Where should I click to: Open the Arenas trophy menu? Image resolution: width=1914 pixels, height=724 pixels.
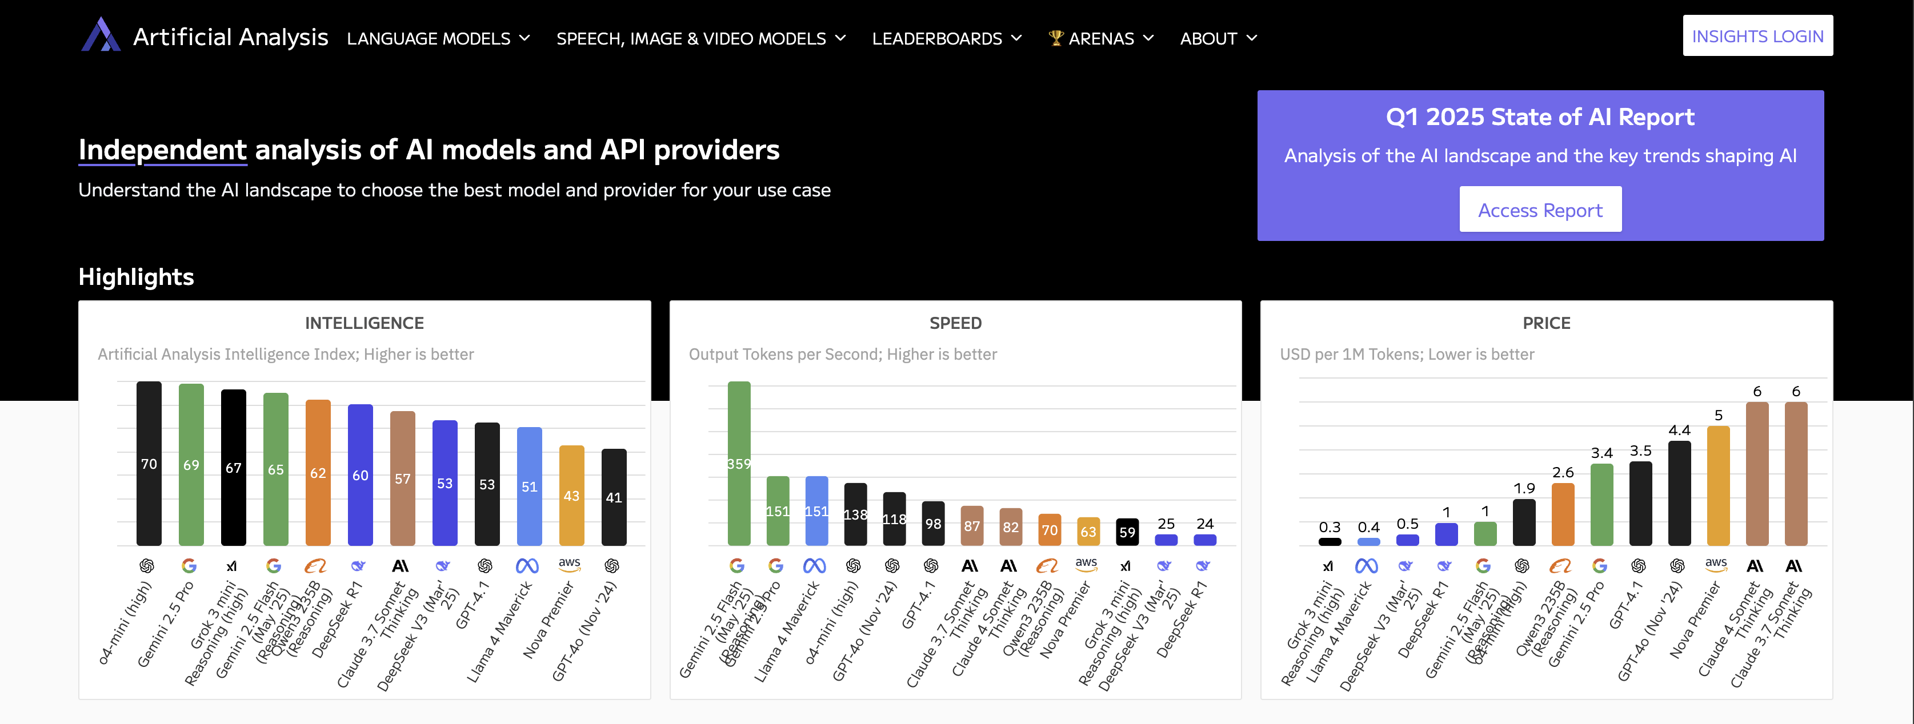1100,38
